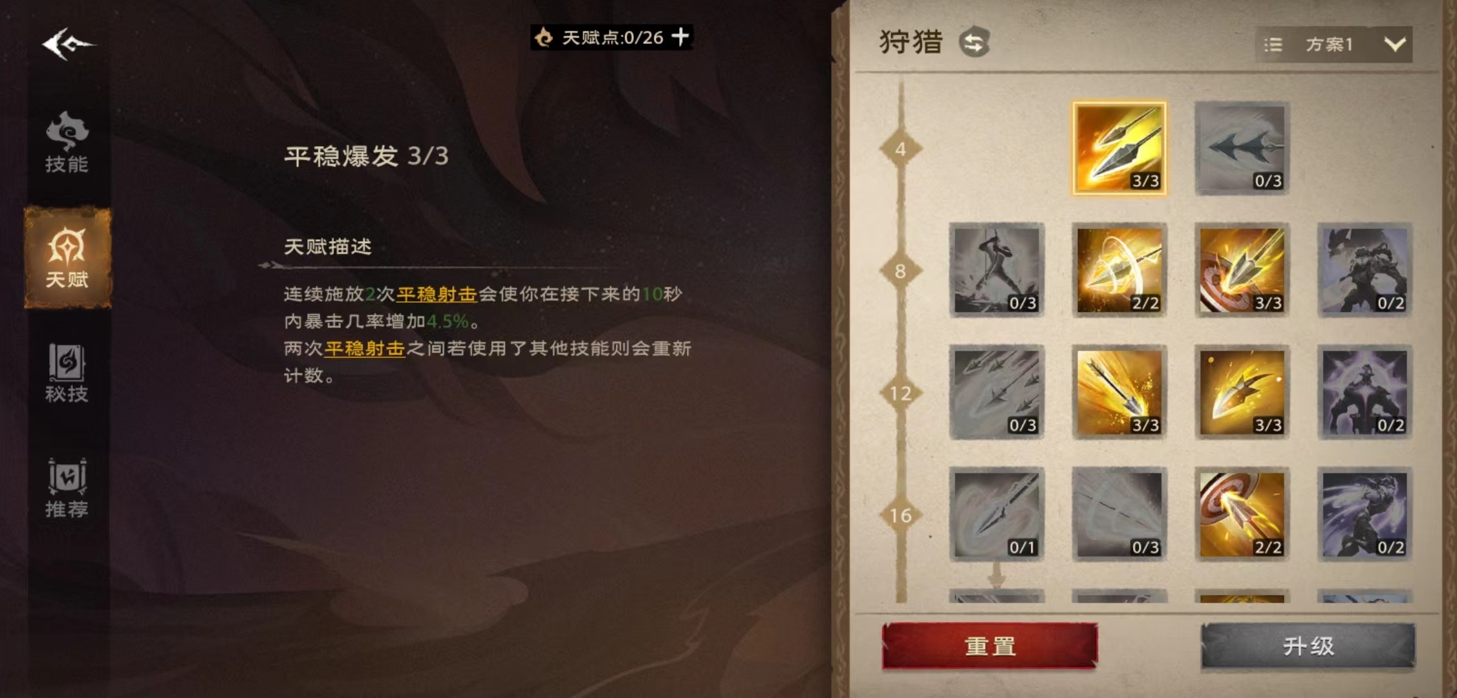Click the level 12 marker on talent track
Image resolution: width=1457 pixels, height=698 pixels.
[900, 393]
